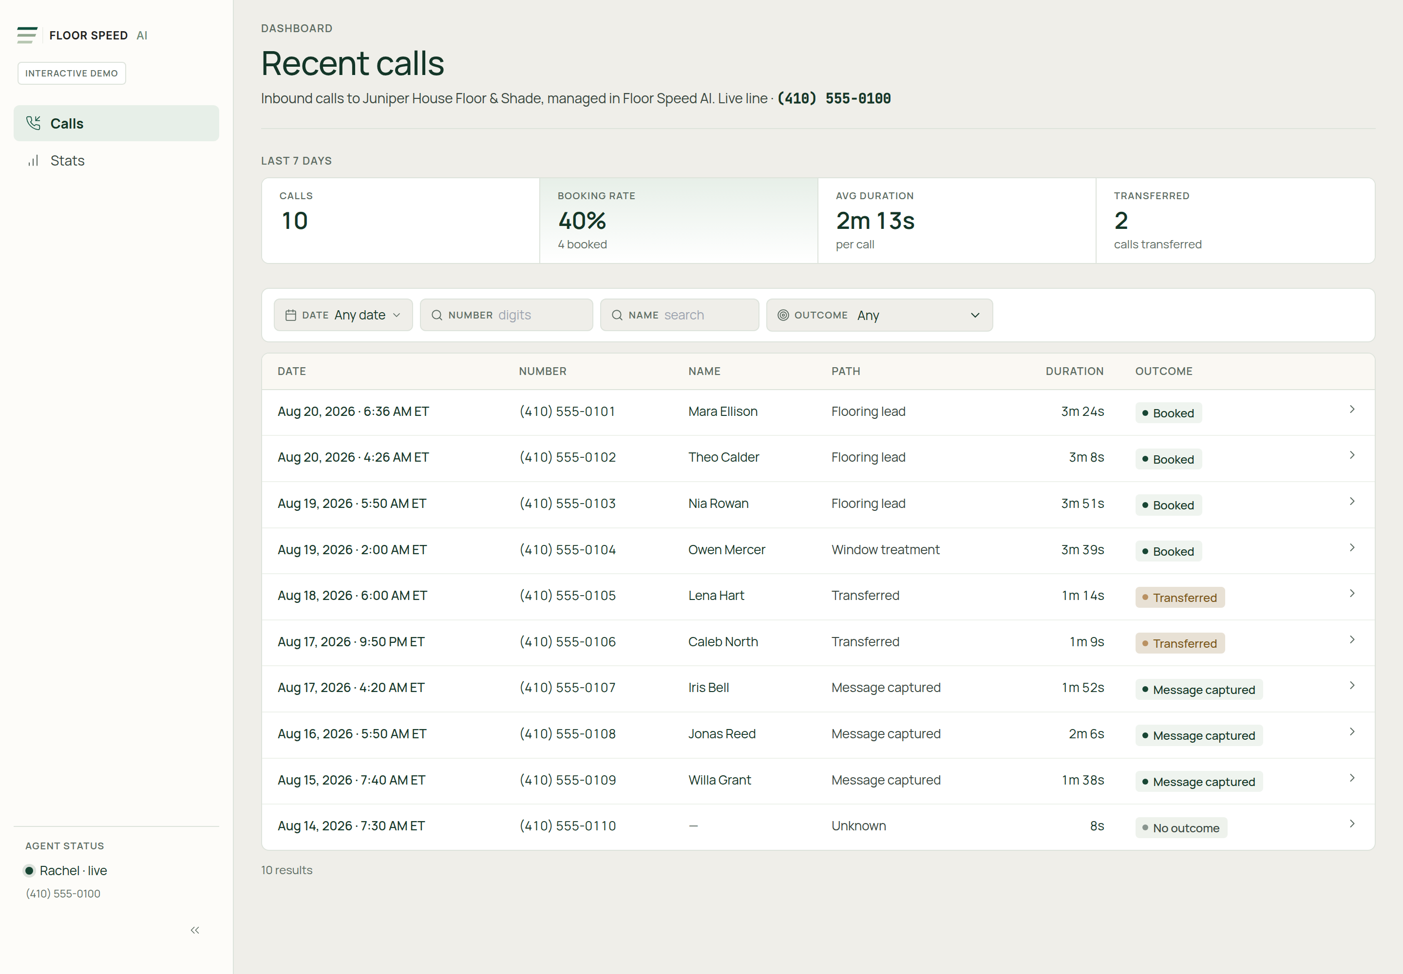The width and height of the screenshot is (1403, 974).
Task: Click the No outcome badge
Action: point(1181,828)
